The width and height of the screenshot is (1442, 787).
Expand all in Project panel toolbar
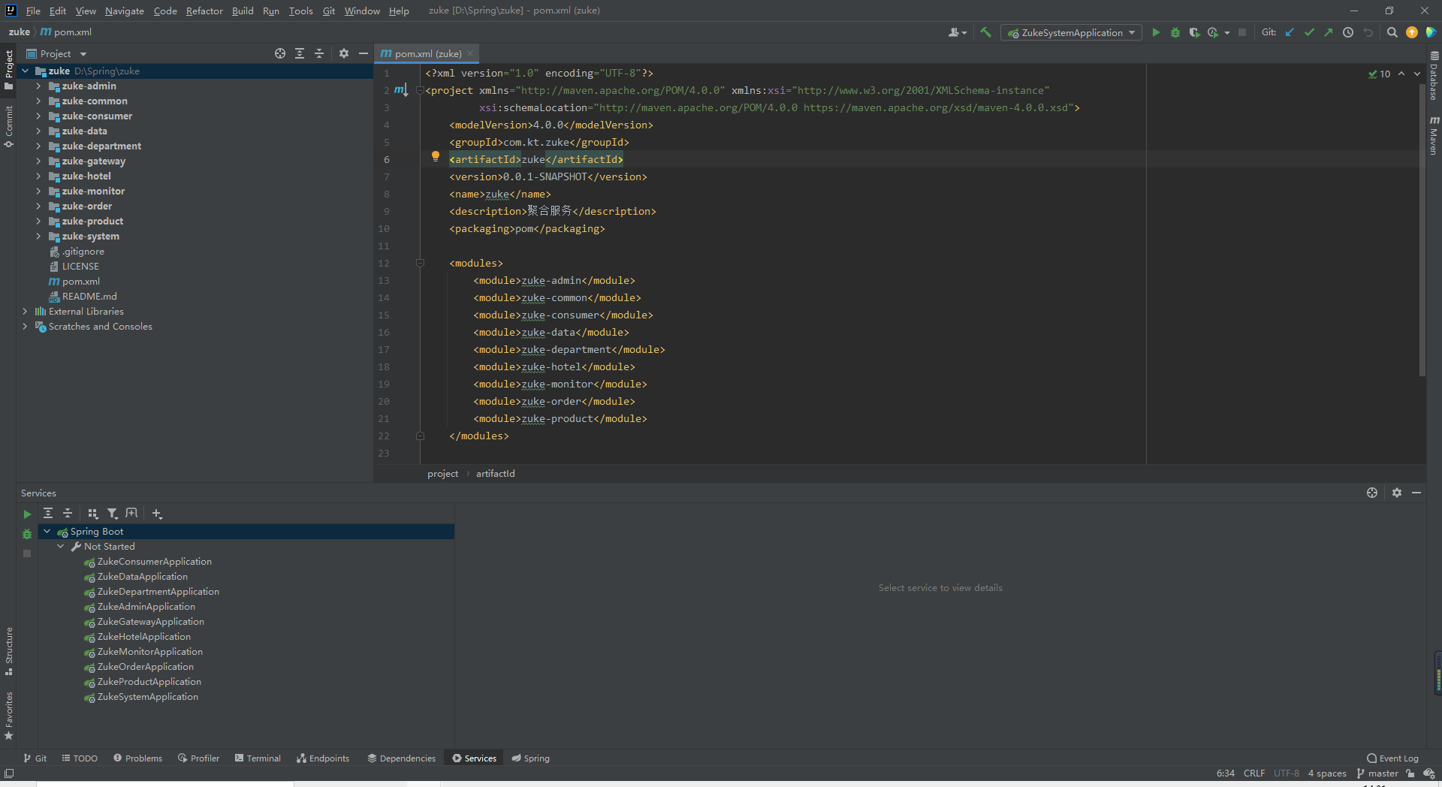[x=300, y=53]
